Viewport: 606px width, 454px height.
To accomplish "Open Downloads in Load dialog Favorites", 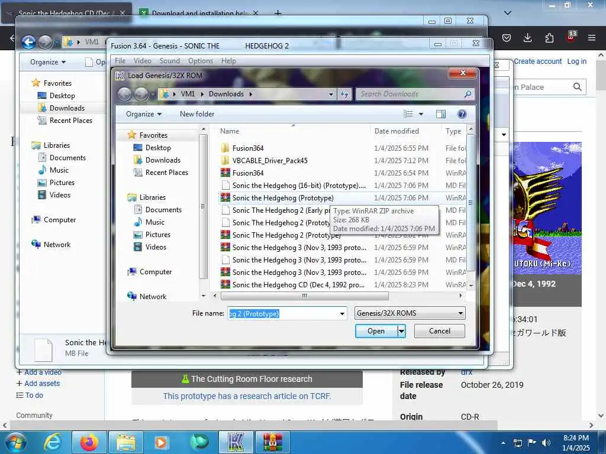I will [x=162, y=160].
